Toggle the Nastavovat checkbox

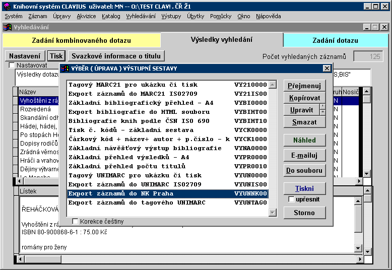pos(12,65)
